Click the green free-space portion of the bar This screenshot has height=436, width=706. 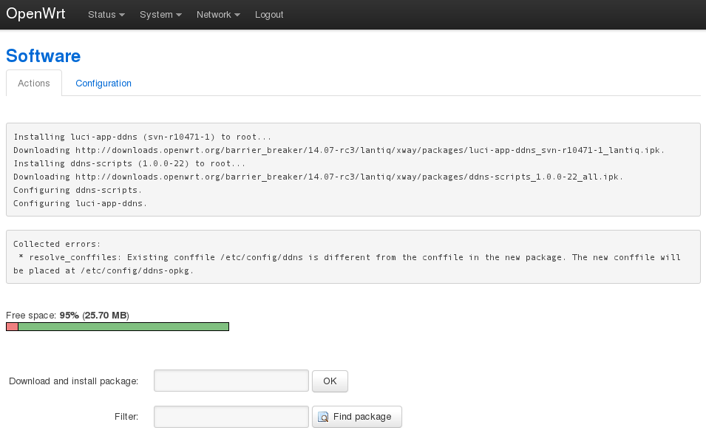(123, 327)
